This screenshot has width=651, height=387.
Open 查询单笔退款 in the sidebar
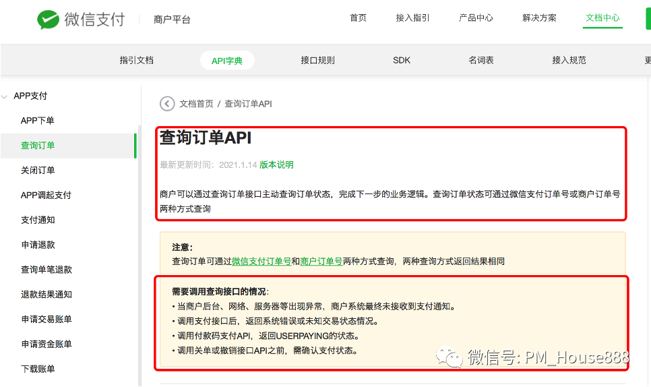tap(46, 270)
